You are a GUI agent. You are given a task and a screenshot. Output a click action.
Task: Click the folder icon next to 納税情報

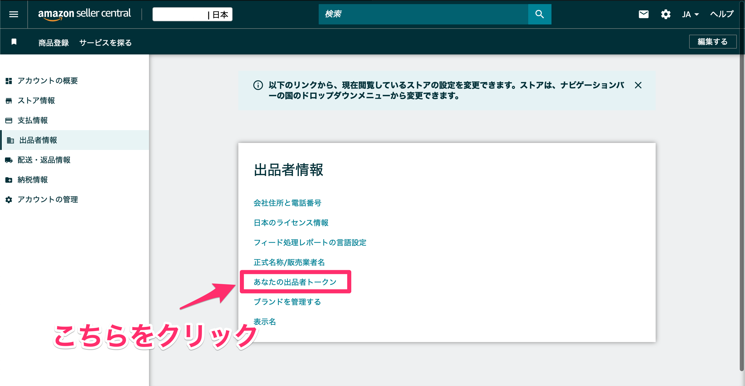pos(9,180)
